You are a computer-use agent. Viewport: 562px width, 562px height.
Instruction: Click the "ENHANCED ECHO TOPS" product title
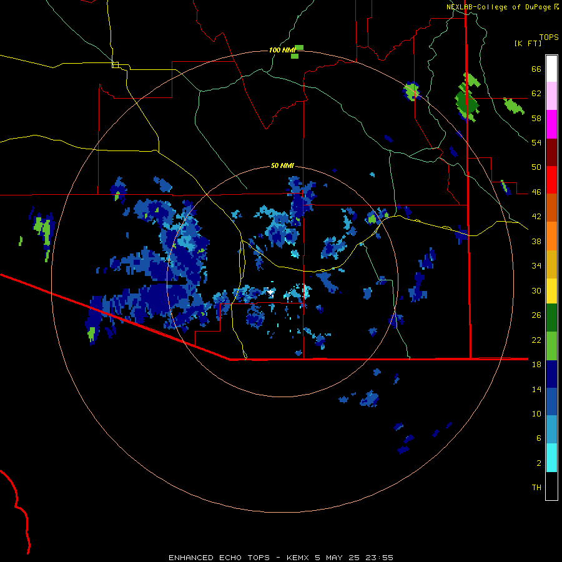(x=219, y=558)
